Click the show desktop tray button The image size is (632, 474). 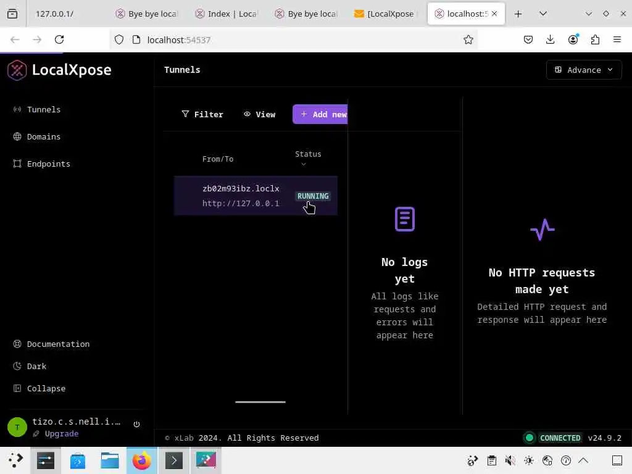point(617,460)
